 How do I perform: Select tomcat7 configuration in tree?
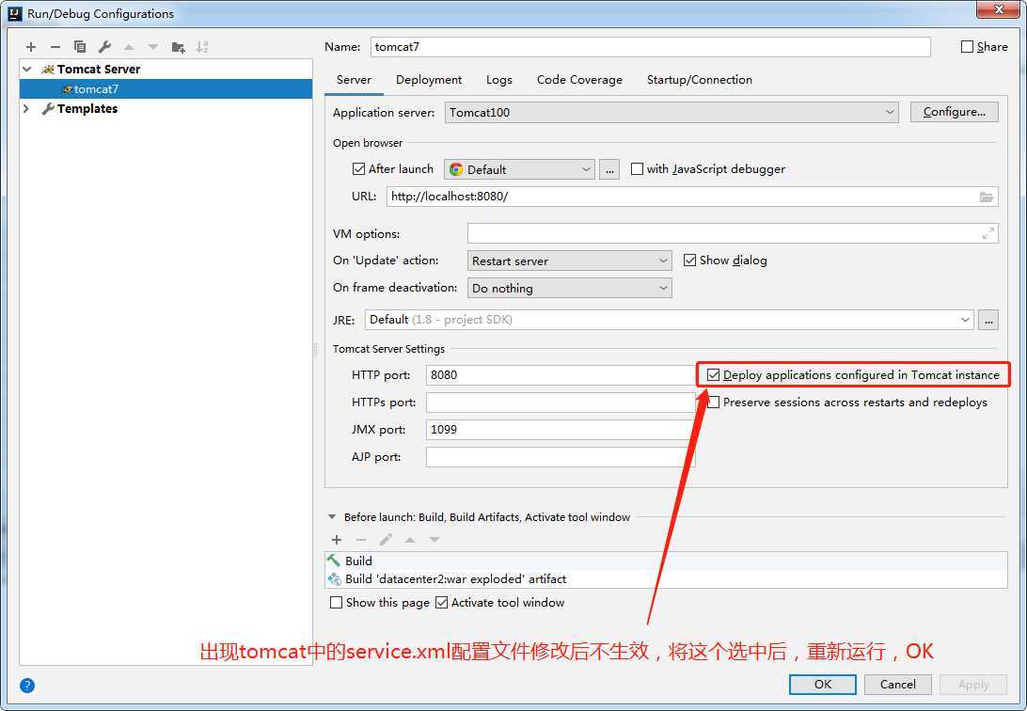(x=166, y=89)
